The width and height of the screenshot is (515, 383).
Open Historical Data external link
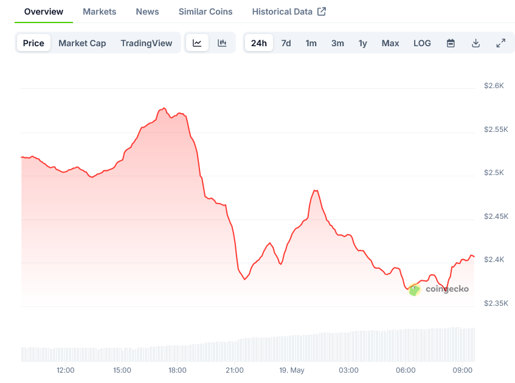pos(289,12)
